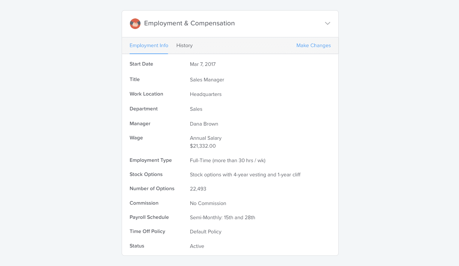This screenshot has height=266, width=459.
Task: Collapse the Employment & Compensation card
Action: click(327, 23)
